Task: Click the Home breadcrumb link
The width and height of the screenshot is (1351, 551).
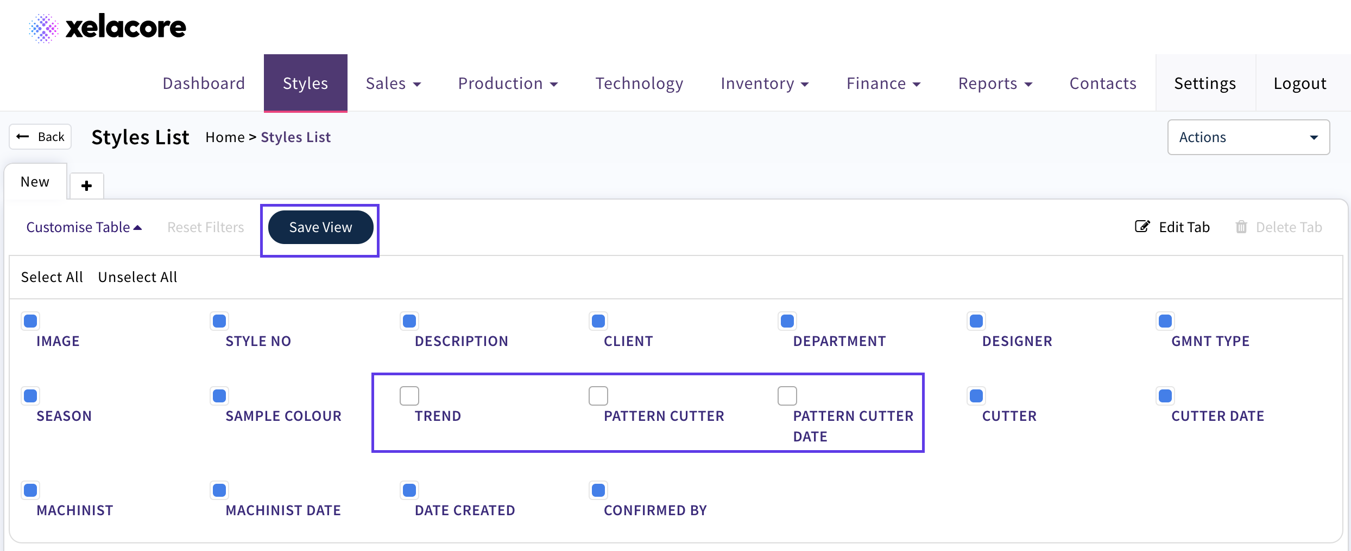Action: (225, 137)
